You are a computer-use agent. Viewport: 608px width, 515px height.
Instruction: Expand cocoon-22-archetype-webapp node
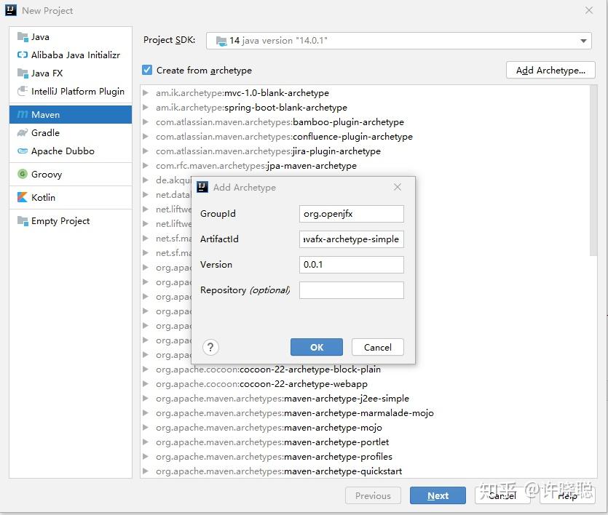click(x=146, y=384)
